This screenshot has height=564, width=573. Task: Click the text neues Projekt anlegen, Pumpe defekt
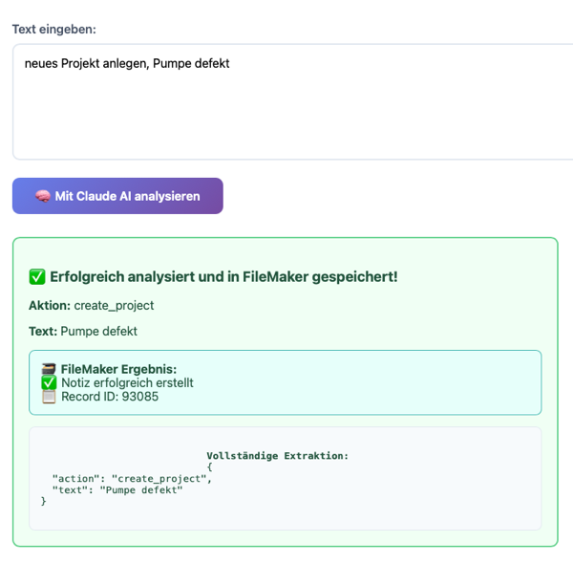click(127, 63)
